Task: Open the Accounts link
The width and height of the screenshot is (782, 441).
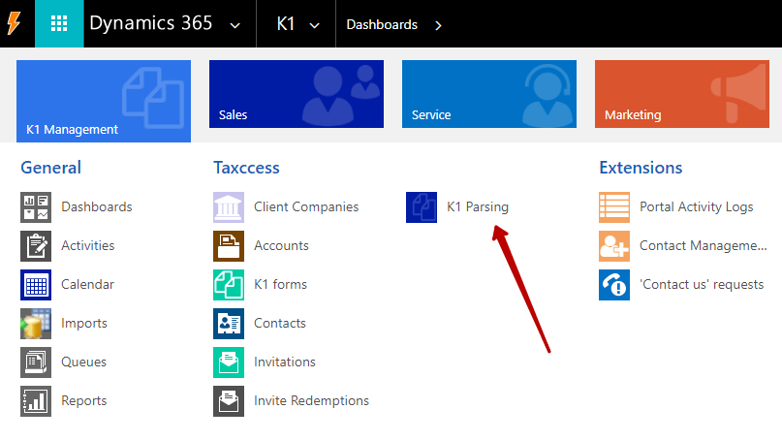Action: (x=281, y=245)
